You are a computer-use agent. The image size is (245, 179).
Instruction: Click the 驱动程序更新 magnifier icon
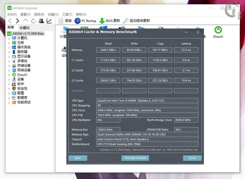126,21
